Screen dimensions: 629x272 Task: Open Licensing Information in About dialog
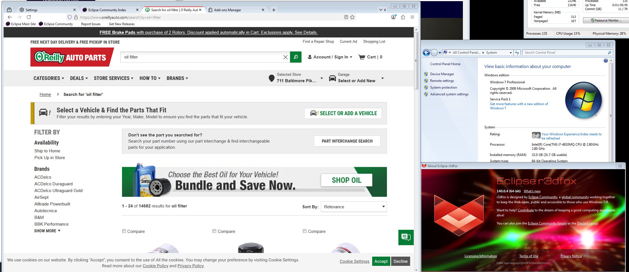tap(480, 256)
